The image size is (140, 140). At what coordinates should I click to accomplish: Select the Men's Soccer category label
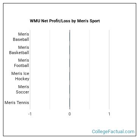point(22,89)
